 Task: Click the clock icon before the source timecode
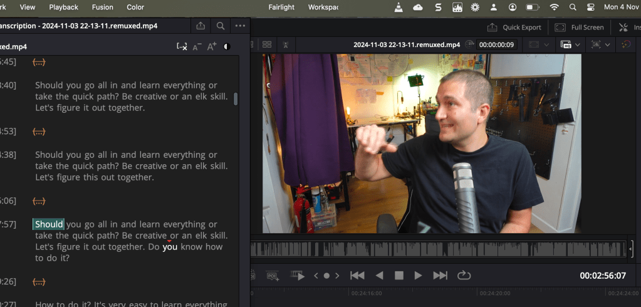[469, 44]
